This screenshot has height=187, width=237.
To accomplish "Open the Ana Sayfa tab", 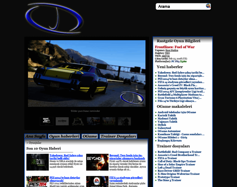I will click(x=36, y=136).
